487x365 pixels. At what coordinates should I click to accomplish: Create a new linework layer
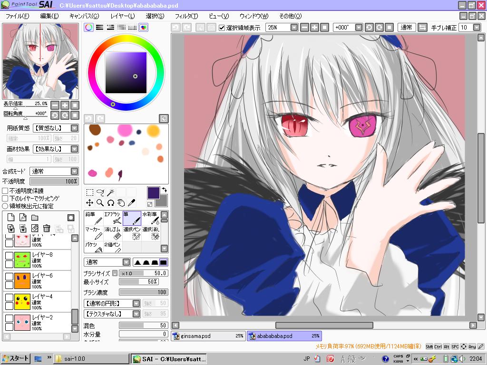click(23, 218)
